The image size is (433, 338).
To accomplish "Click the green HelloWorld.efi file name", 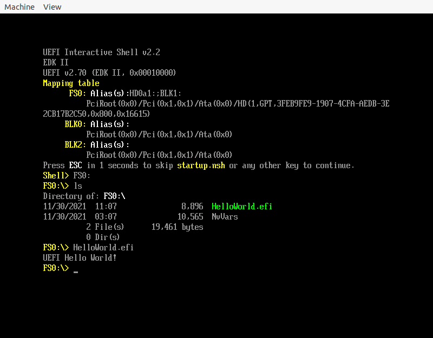I will 242,207.
